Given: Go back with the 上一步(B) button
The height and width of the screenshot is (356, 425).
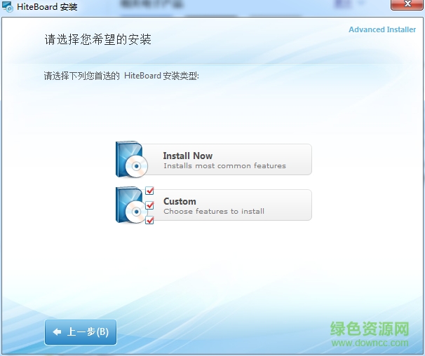Looking at the screenshot, I should tap(81, 332).
